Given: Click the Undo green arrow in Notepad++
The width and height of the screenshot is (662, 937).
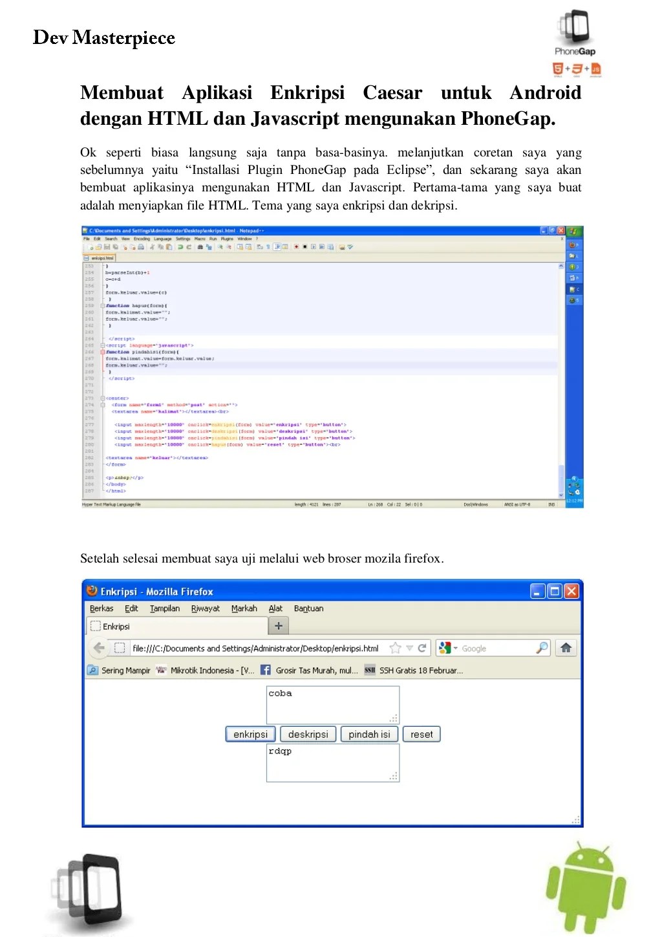Looking at the screenshot, I should coord(180,246).
